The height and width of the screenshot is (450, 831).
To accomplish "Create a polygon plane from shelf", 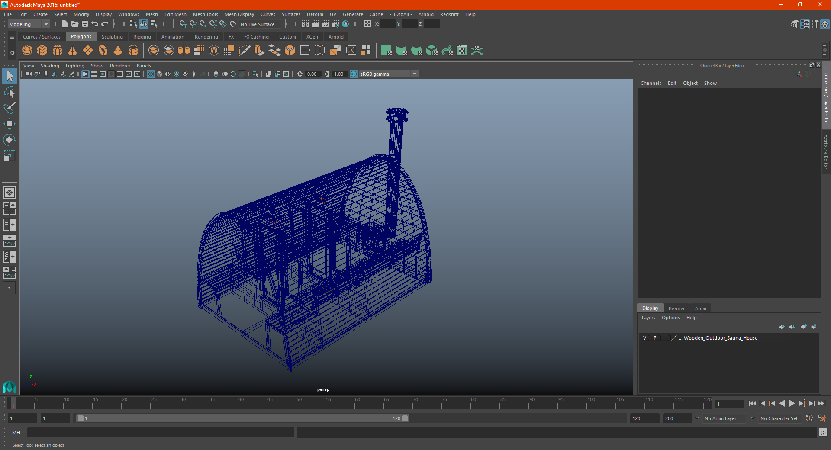I will pyautogui.click(x=88, y=51).
